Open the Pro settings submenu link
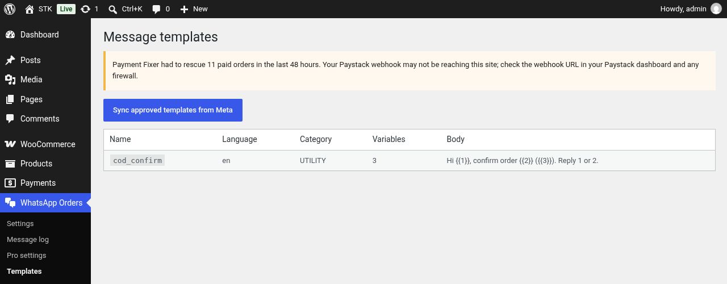This screenshot has width=727, height=284. [x=27, y=256]
